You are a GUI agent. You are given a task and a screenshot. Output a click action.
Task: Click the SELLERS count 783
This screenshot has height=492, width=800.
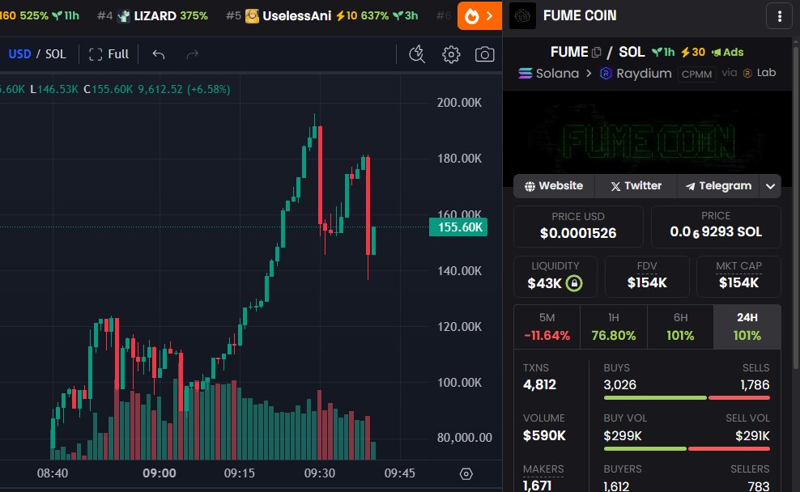(x=759, y=486)
